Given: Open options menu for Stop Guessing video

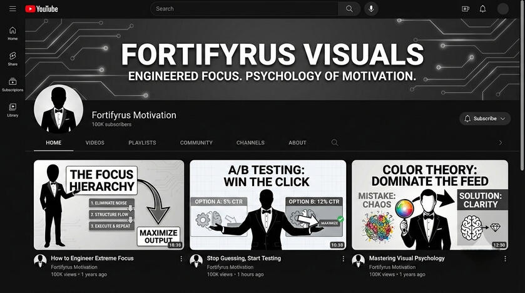Looking at the screenshot, I should point(343,259).
